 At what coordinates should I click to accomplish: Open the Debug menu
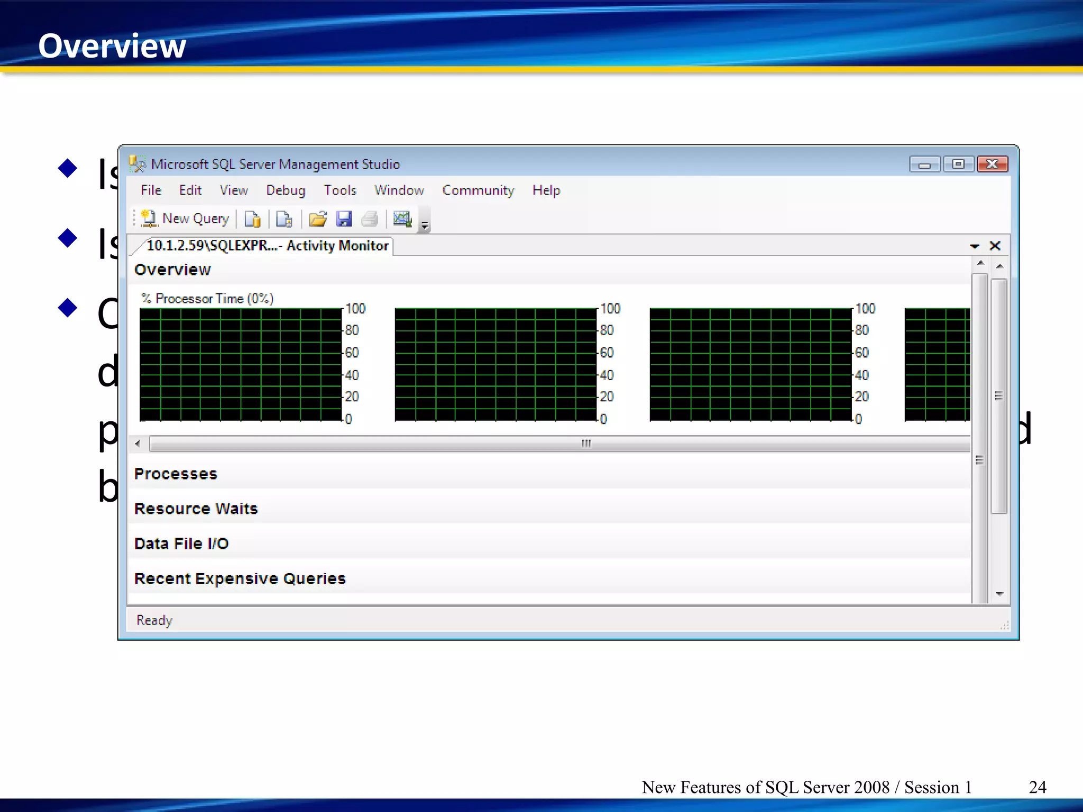286,190
